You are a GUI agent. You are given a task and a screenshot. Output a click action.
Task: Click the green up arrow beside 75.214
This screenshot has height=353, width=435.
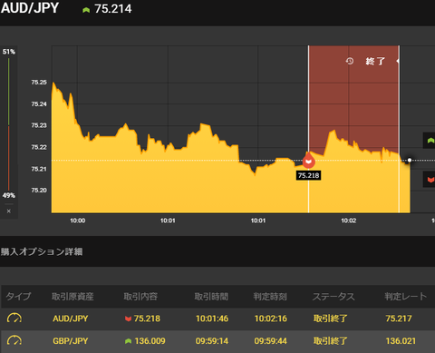point(86,10)
